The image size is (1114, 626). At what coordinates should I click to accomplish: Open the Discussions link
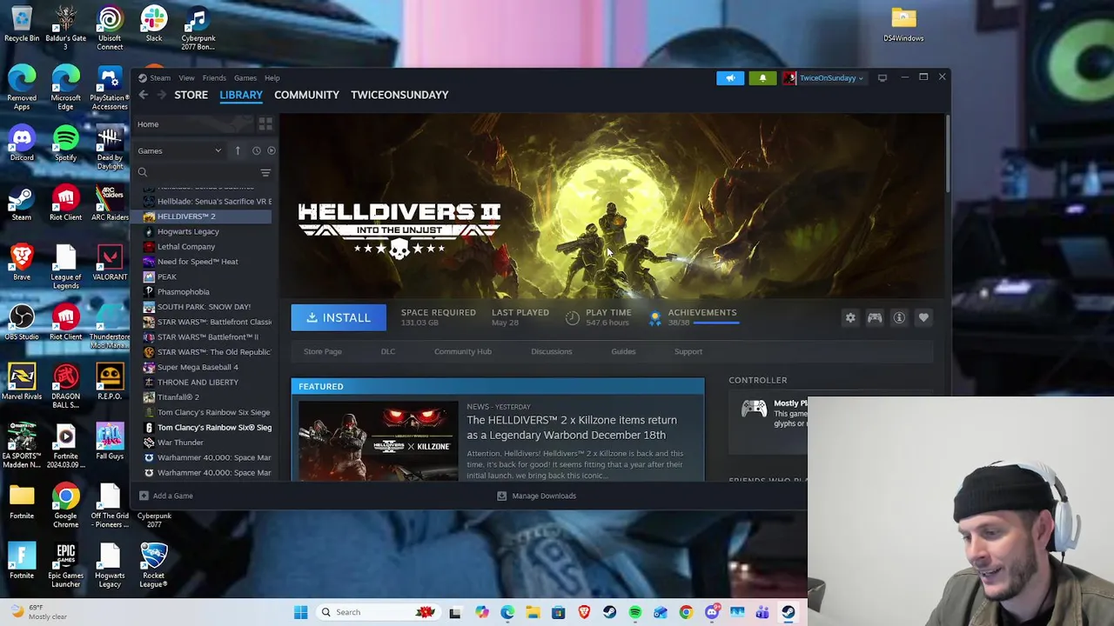click(552, 351)
